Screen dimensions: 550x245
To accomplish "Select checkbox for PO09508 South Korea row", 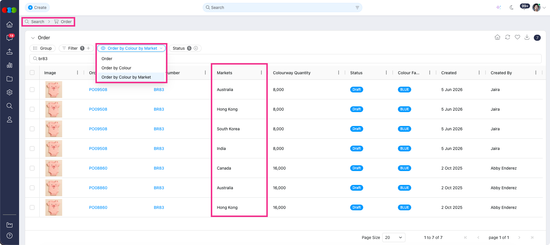I will [x=32, y=129].
